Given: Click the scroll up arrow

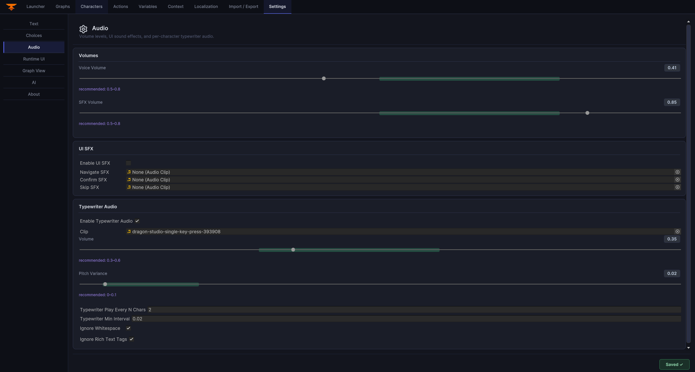Looking at the screenshot, I should (689, 22).
